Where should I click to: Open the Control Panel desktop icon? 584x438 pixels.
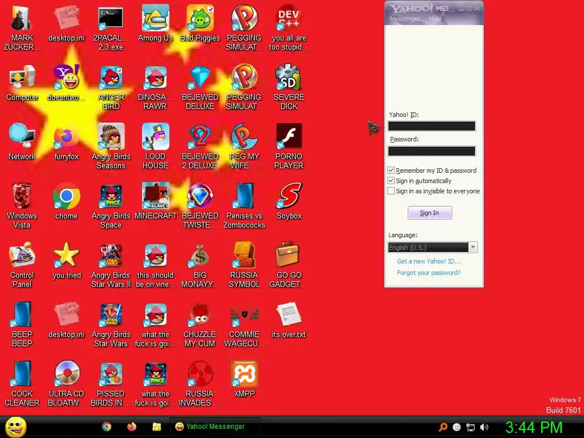click(22, 265)
